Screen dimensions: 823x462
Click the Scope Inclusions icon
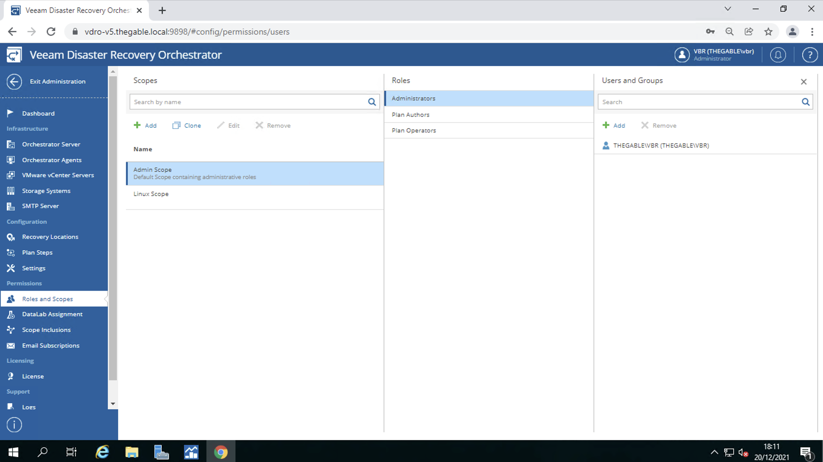coord(11,330)
